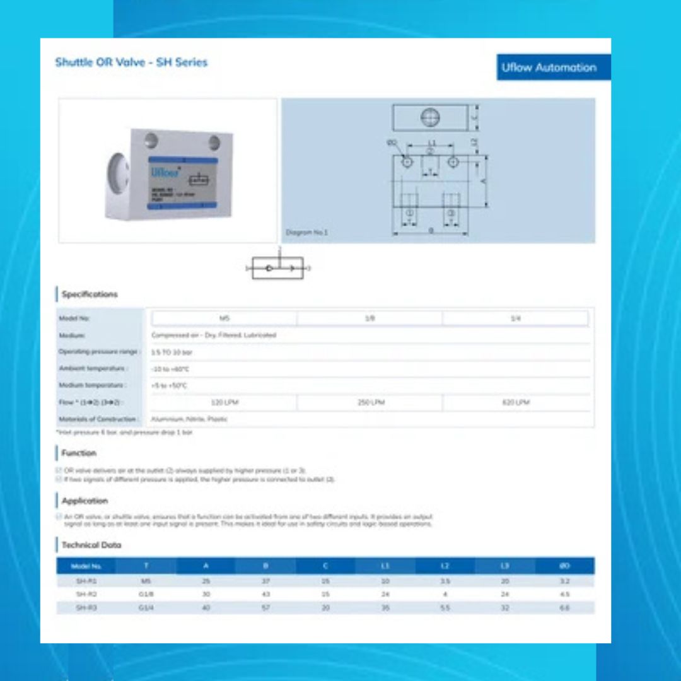681x681 pixels.
Task: Click the 'Model No:' specification label
Action: (x=74, y=318)
